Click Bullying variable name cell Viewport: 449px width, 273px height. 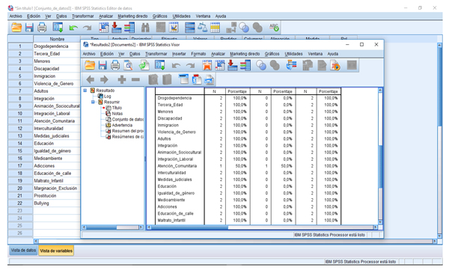pos(57,203)
